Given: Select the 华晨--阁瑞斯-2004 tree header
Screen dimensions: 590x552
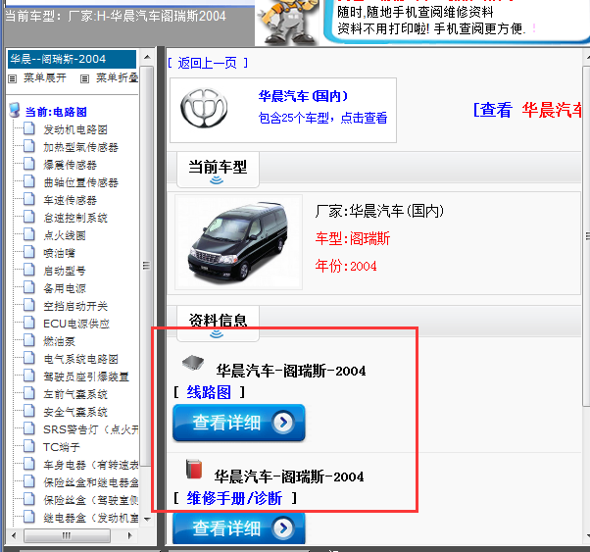Looking at the screenshot, I should coord(72,59).
